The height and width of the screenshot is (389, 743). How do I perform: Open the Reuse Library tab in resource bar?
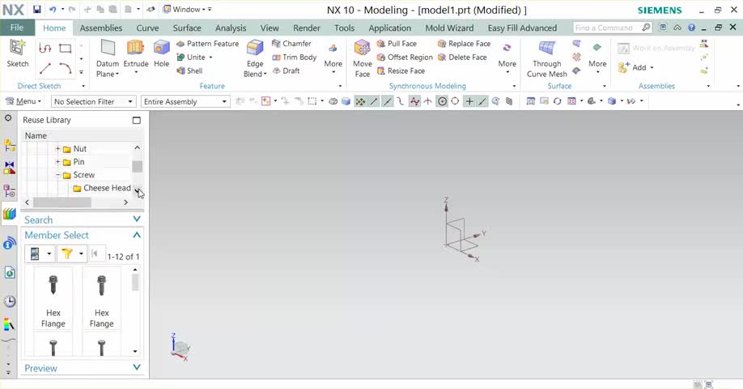click(10, 214)
